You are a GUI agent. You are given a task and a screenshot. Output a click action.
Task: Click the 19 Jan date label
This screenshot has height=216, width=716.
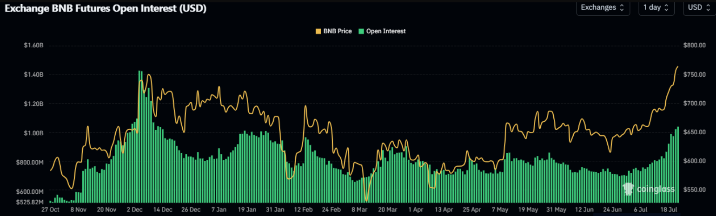248,210
